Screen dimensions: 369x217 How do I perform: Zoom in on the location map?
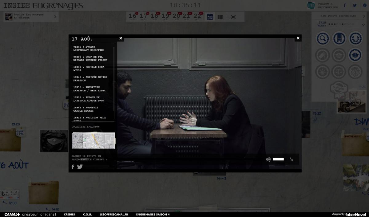coord(76,136)
